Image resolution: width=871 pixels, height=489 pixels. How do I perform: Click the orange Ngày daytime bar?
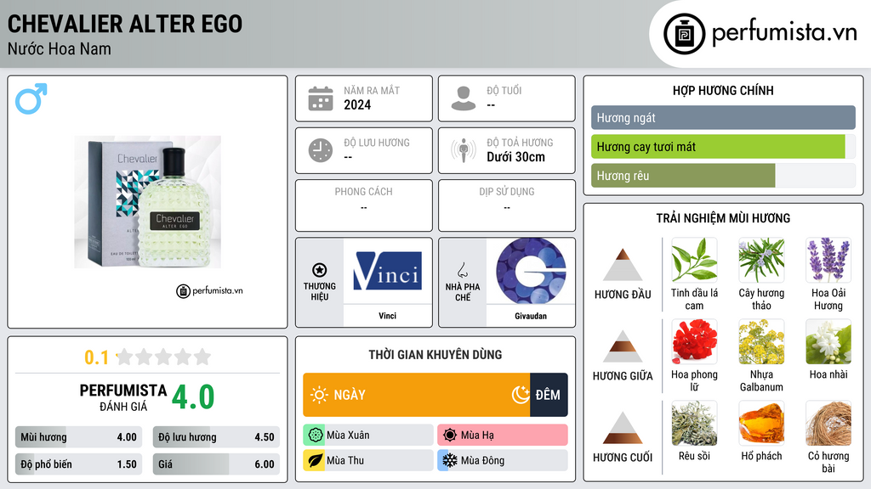(x=416, y=395)
